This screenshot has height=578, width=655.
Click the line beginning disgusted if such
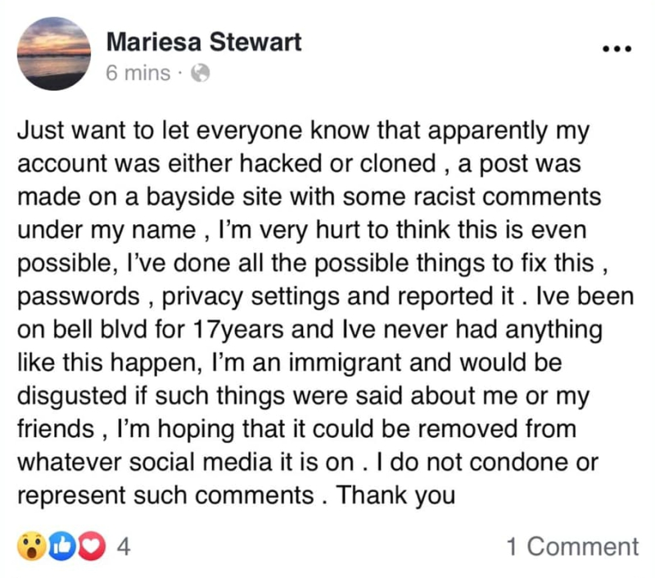pyautogui.click(x=303, y=396)
